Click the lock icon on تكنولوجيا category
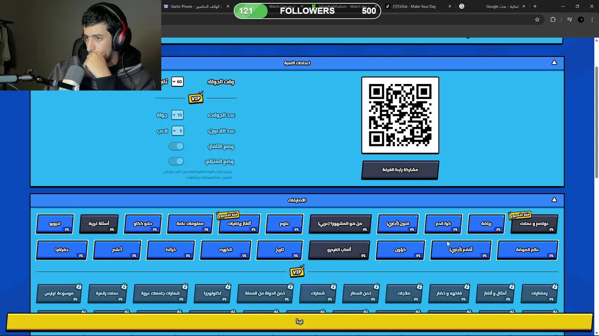The height and width of the screenshot is (336, 599). pos(227,287)
